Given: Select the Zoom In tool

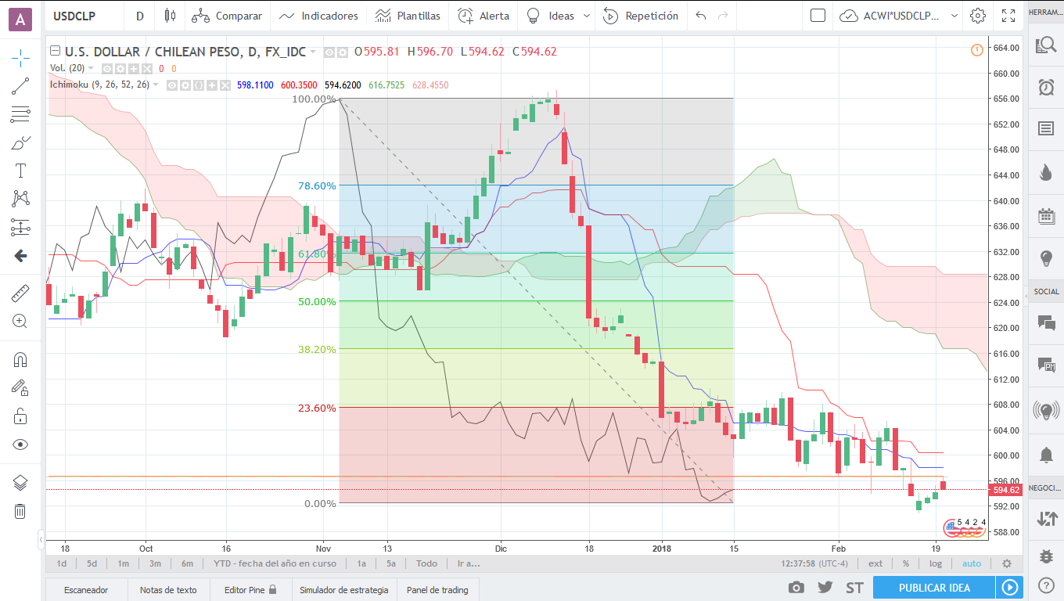Looking at the screenshot, I should click(20, 321).
